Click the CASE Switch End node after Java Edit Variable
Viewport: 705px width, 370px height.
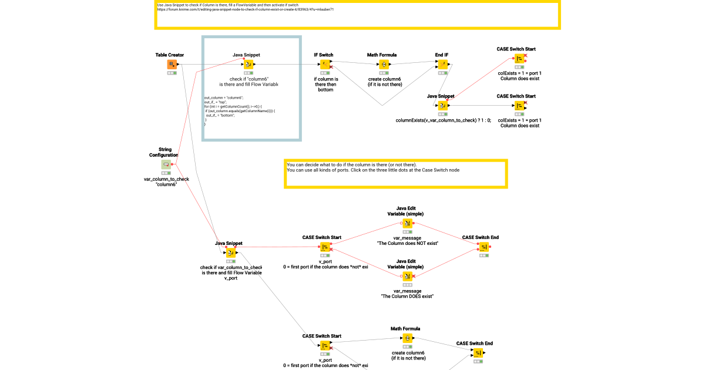click(481, 247)
